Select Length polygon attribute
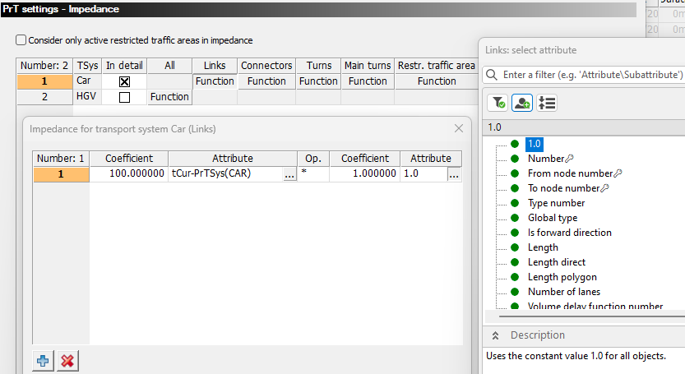The width and height of the screenshot is (685, 374). tap(562, 278)
